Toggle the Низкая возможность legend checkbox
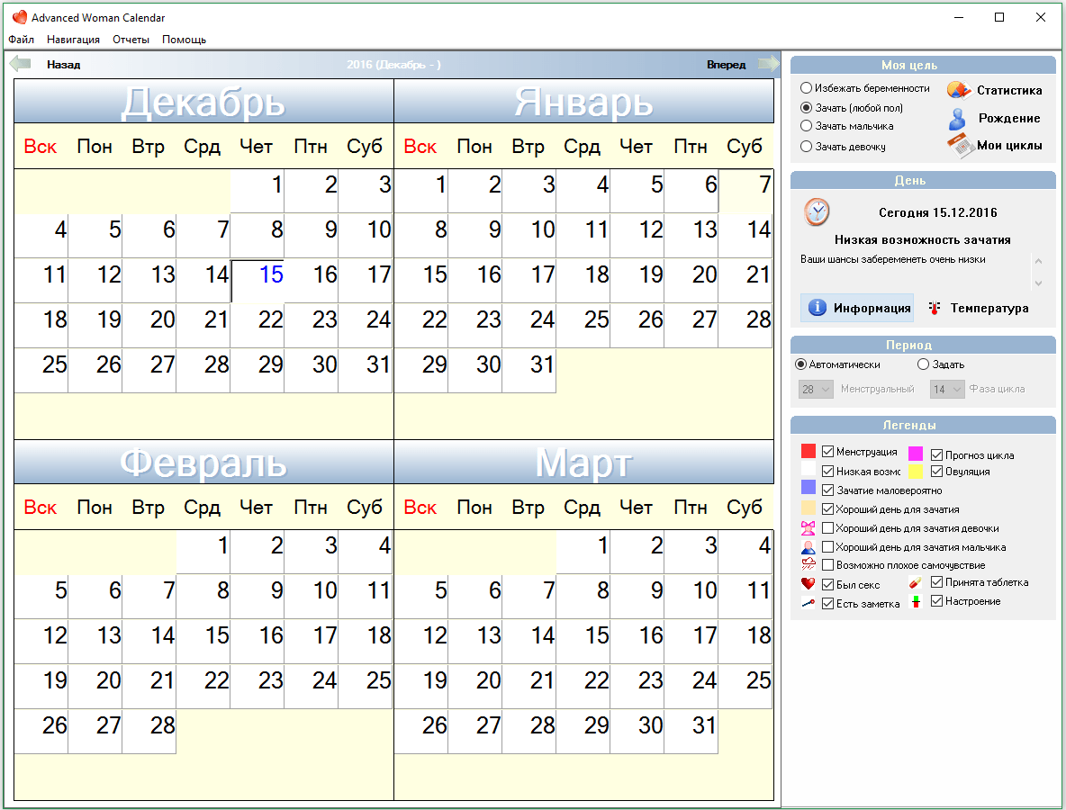 [828, 471]
